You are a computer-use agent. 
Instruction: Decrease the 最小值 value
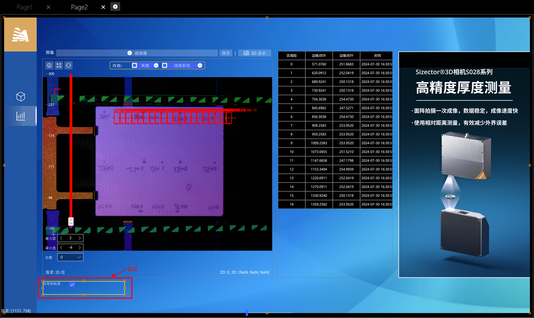click(61, 248)
